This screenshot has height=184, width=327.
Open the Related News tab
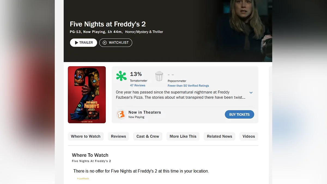tap(219, 136)
